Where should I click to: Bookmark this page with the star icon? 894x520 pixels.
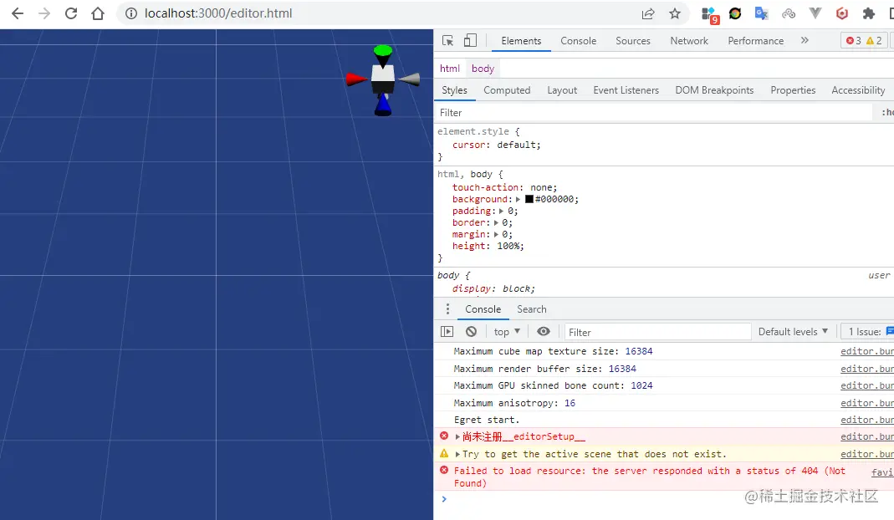(x=675, y=13)
